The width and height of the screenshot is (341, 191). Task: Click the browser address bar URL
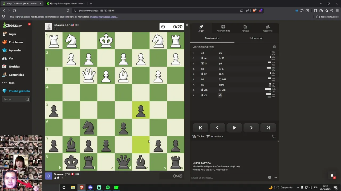pyautogui.click(x=96, y=11)
